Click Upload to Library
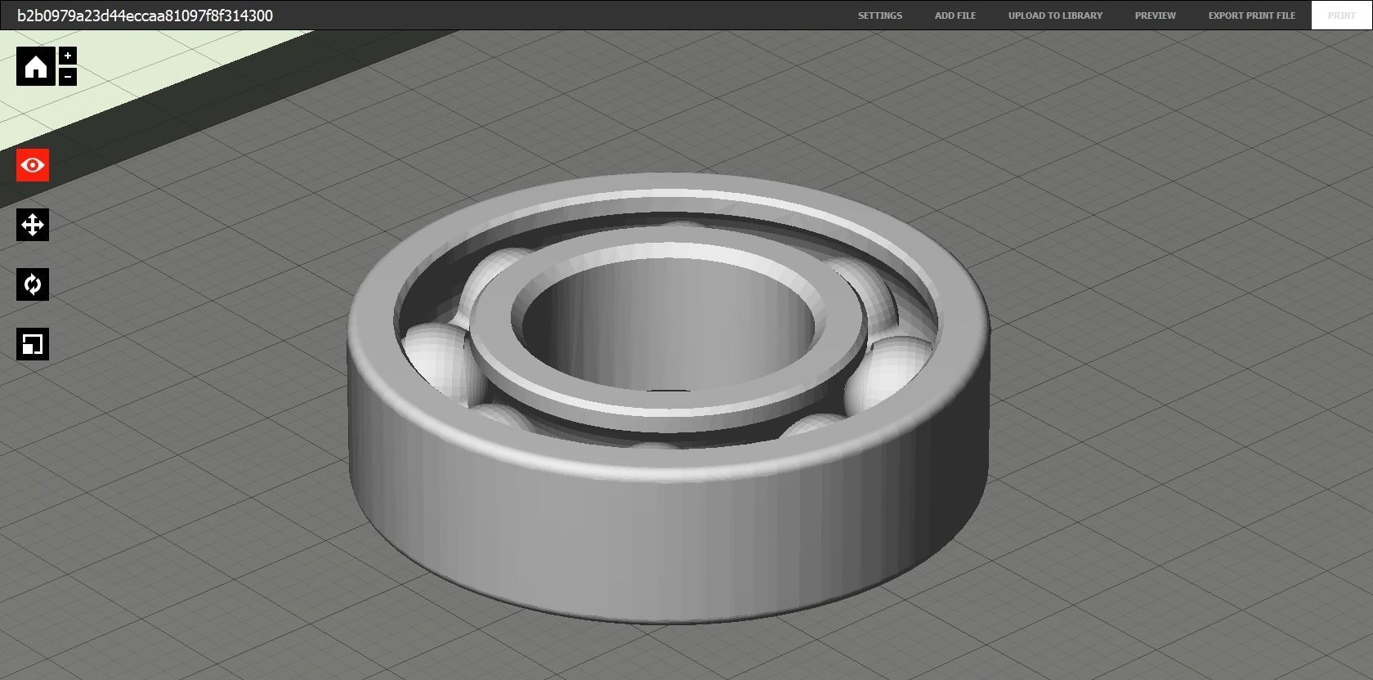This screenshot has width=1373, height=680. (x=1055, y=16)
